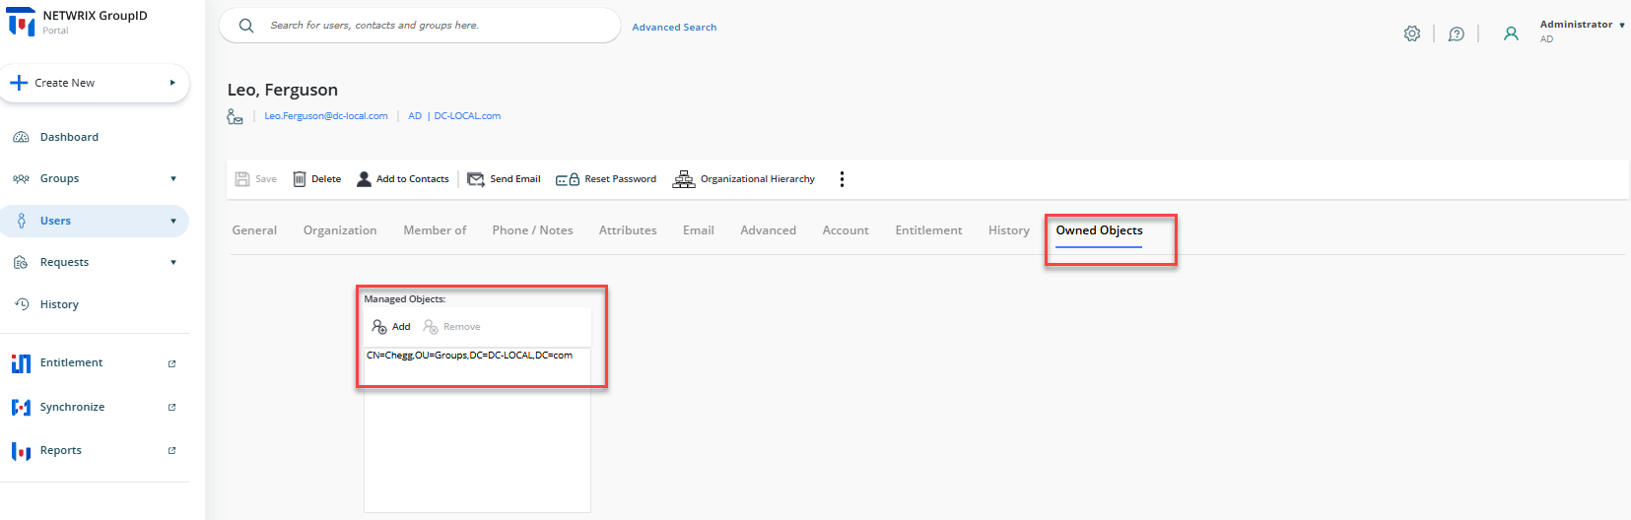Click the Delete toolbar button

coord(317,179)
